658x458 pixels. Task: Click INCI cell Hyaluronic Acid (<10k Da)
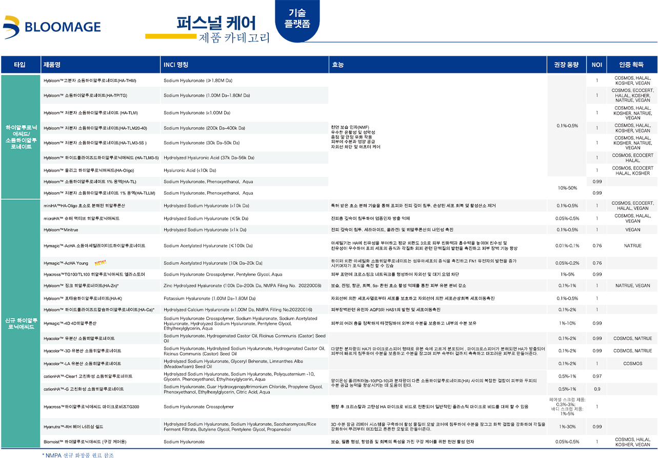pyautogui.click(x=190, y=170)
